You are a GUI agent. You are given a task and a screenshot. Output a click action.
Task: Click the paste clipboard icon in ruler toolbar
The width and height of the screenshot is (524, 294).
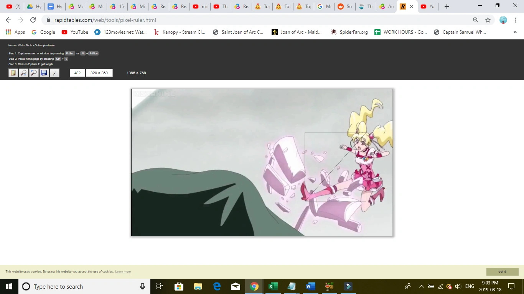pos(13,73)
